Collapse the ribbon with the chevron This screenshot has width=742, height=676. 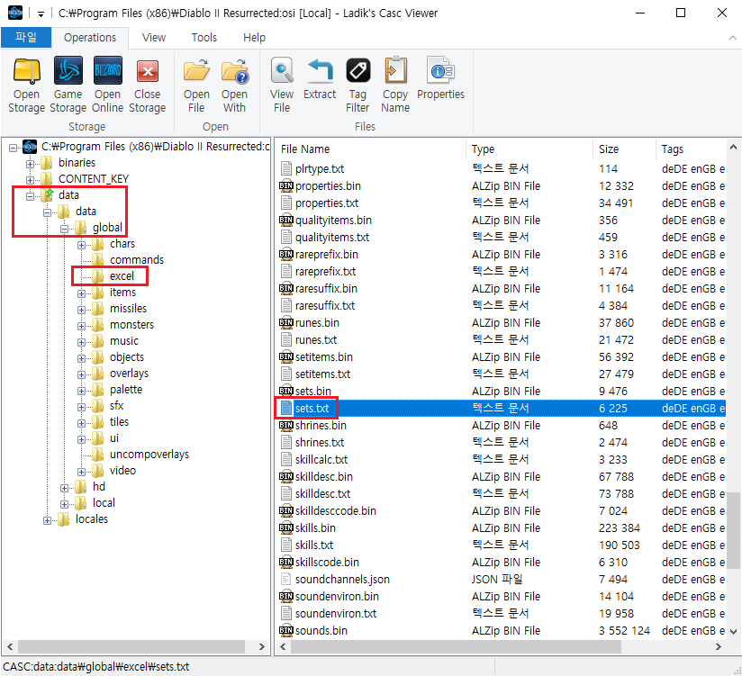[732, 38]
